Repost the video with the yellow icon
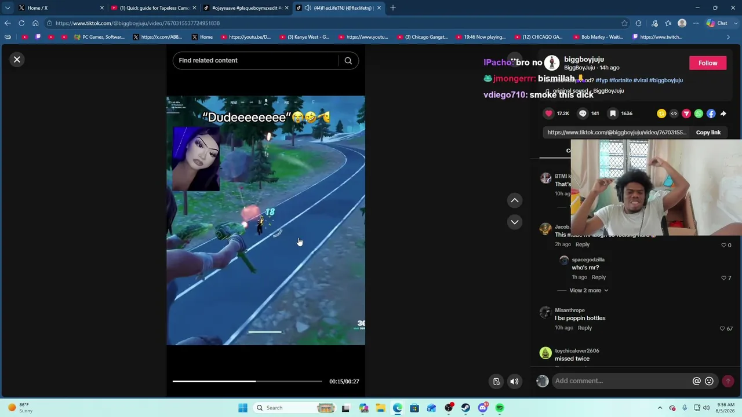This screenshot has width=742, height=417. click(661, 114)
